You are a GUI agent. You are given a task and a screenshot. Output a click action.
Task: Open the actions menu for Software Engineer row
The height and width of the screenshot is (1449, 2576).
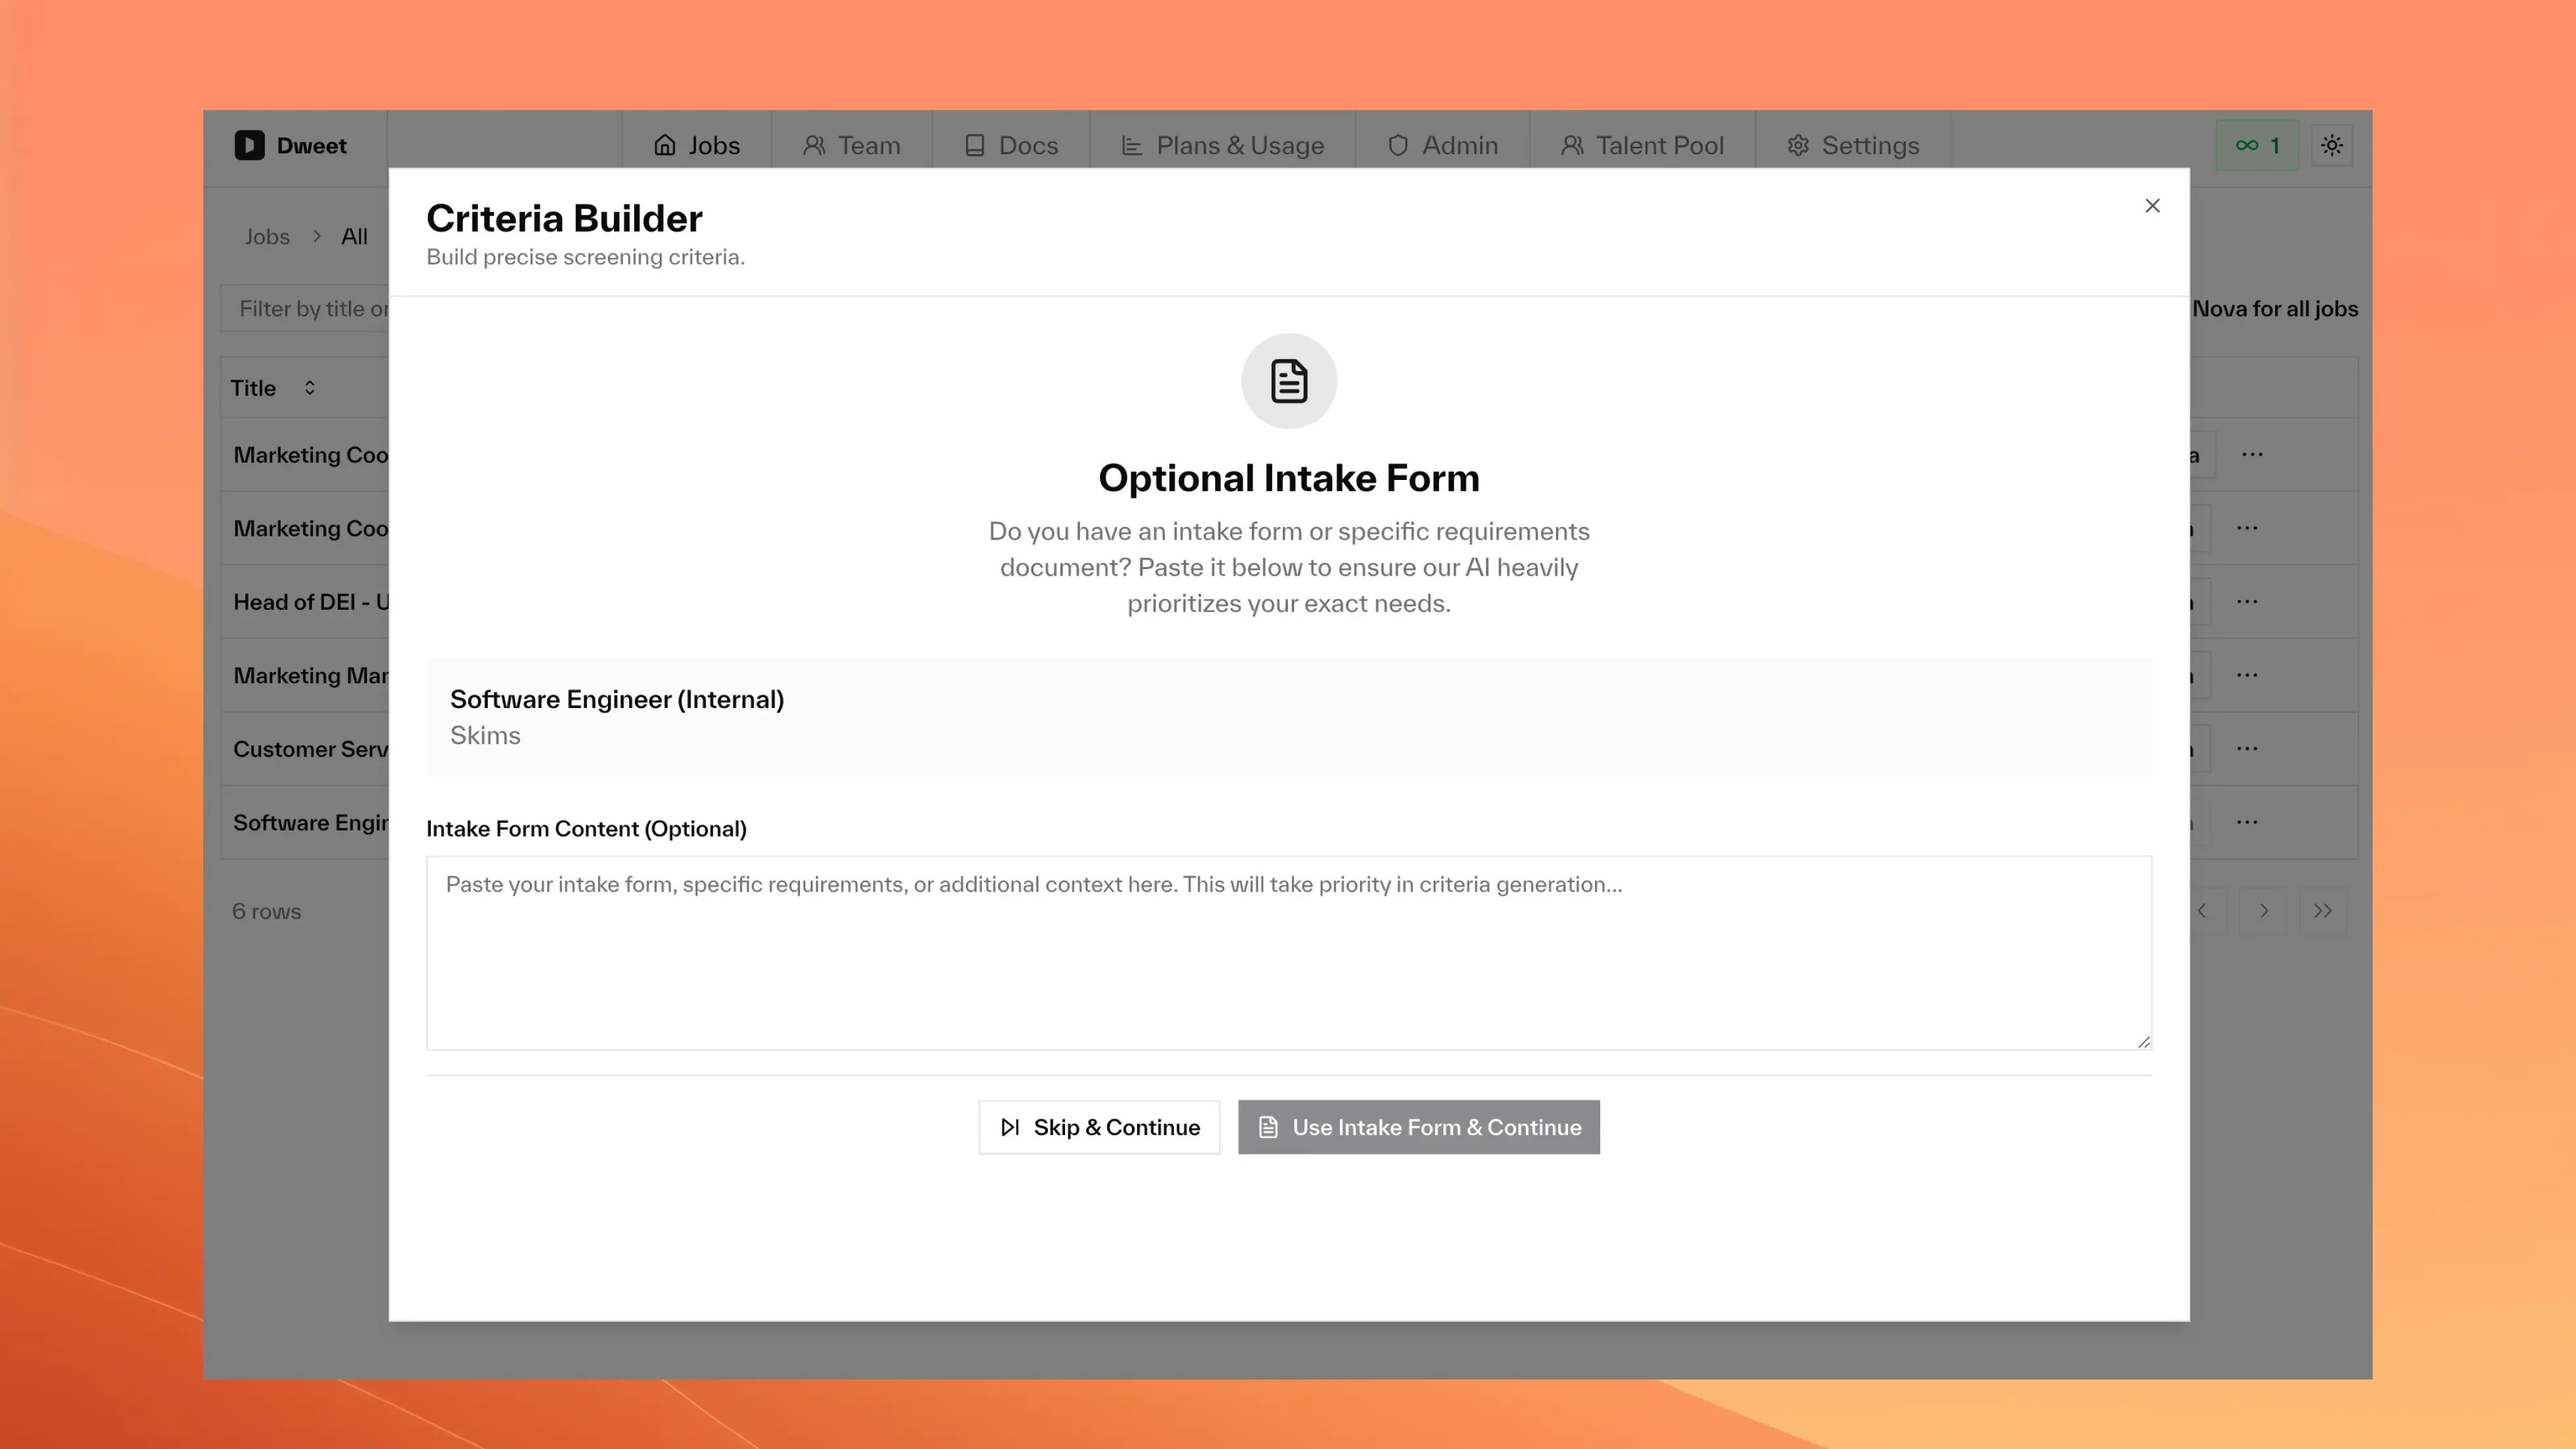coord(2249,822)
